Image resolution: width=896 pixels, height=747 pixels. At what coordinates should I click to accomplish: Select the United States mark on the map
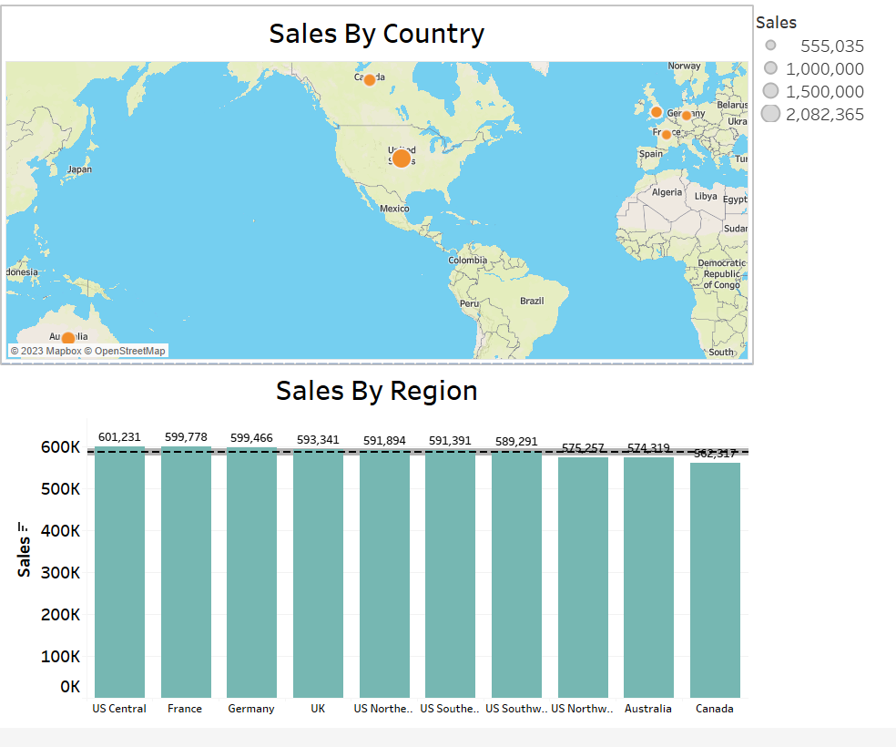pyautogui.click(x=402, y=158)
